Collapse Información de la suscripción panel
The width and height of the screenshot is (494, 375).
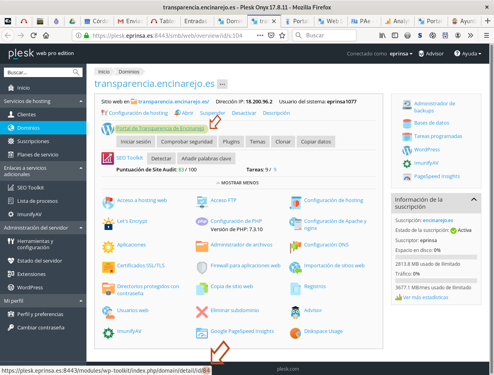pos(474,200)
